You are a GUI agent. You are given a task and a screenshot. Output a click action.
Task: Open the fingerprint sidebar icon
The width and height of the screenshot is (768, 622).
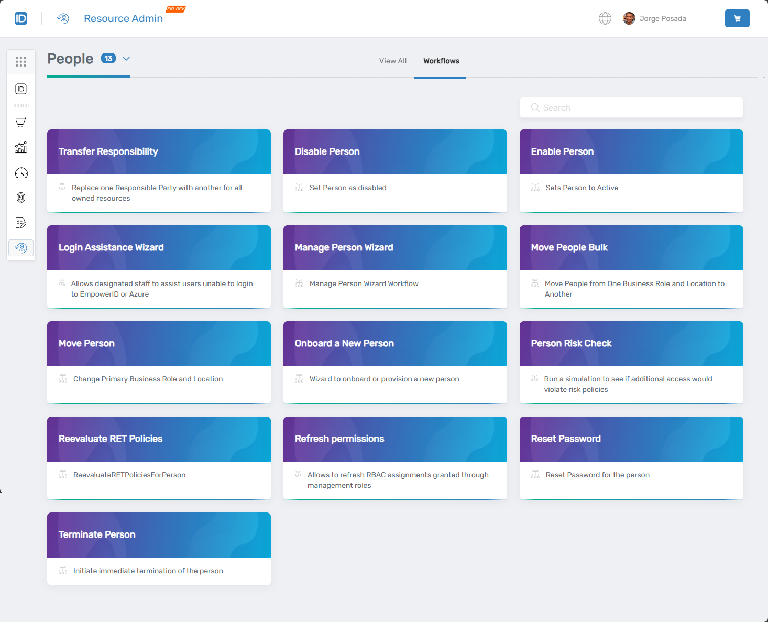pos(21,198)
